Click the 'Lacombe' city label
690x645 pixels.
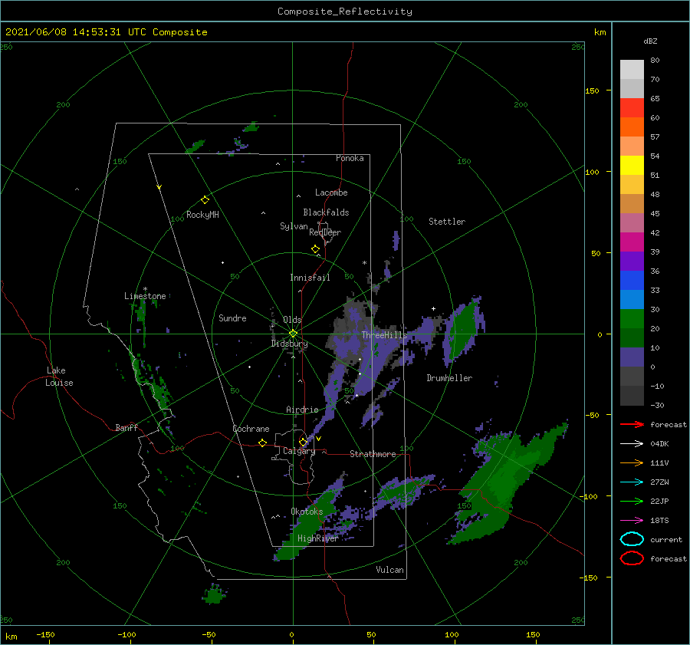(x=331, y=193)
